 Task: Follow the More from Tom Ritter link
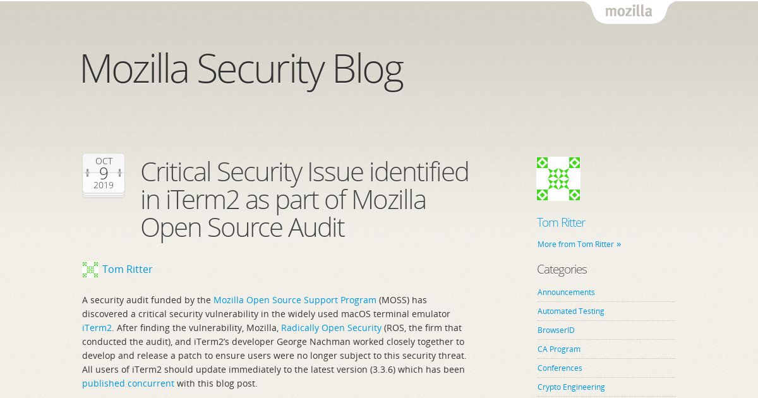pyautogui.click(x=579, y=244)
